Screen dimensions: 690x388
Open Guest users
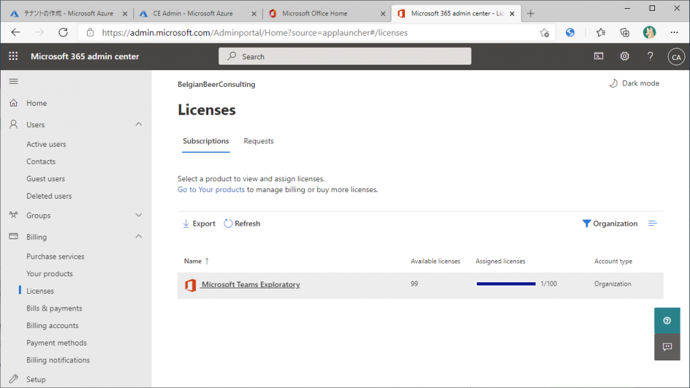tap(46, 179)
